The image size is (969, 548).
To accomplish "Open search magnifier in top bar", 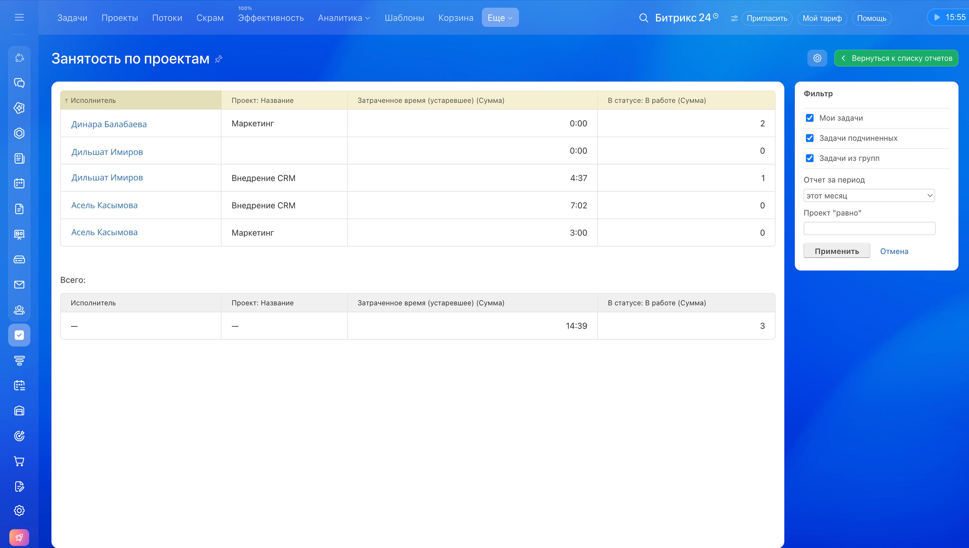I will pyautogui.click(x=643, y=18).
